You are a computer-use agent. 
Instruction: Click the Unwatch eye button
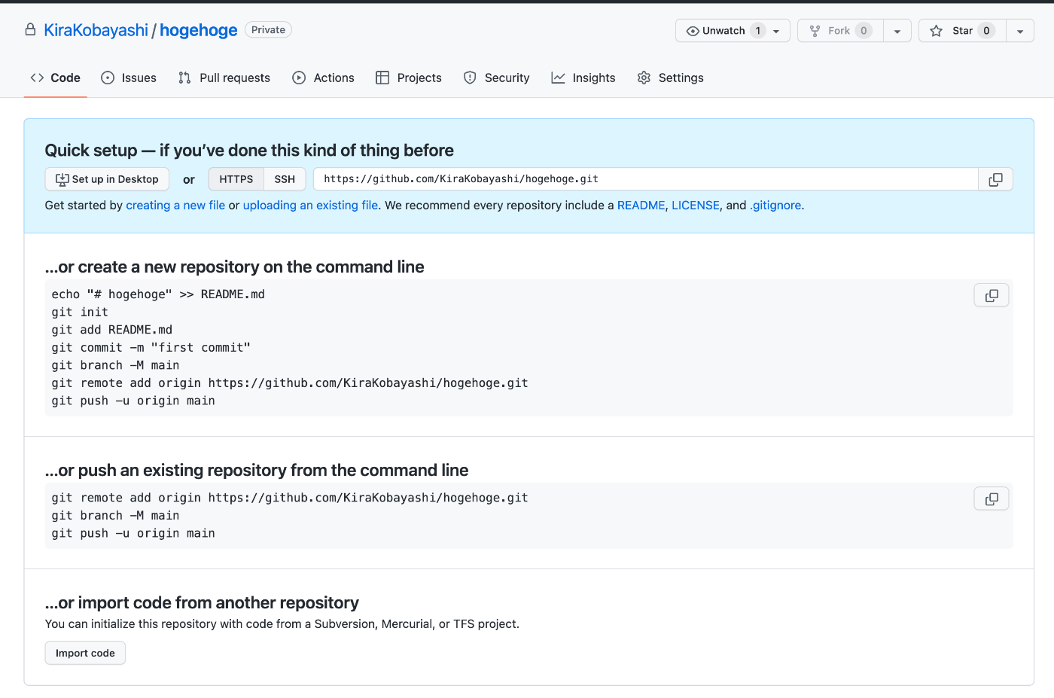point(716,31)
